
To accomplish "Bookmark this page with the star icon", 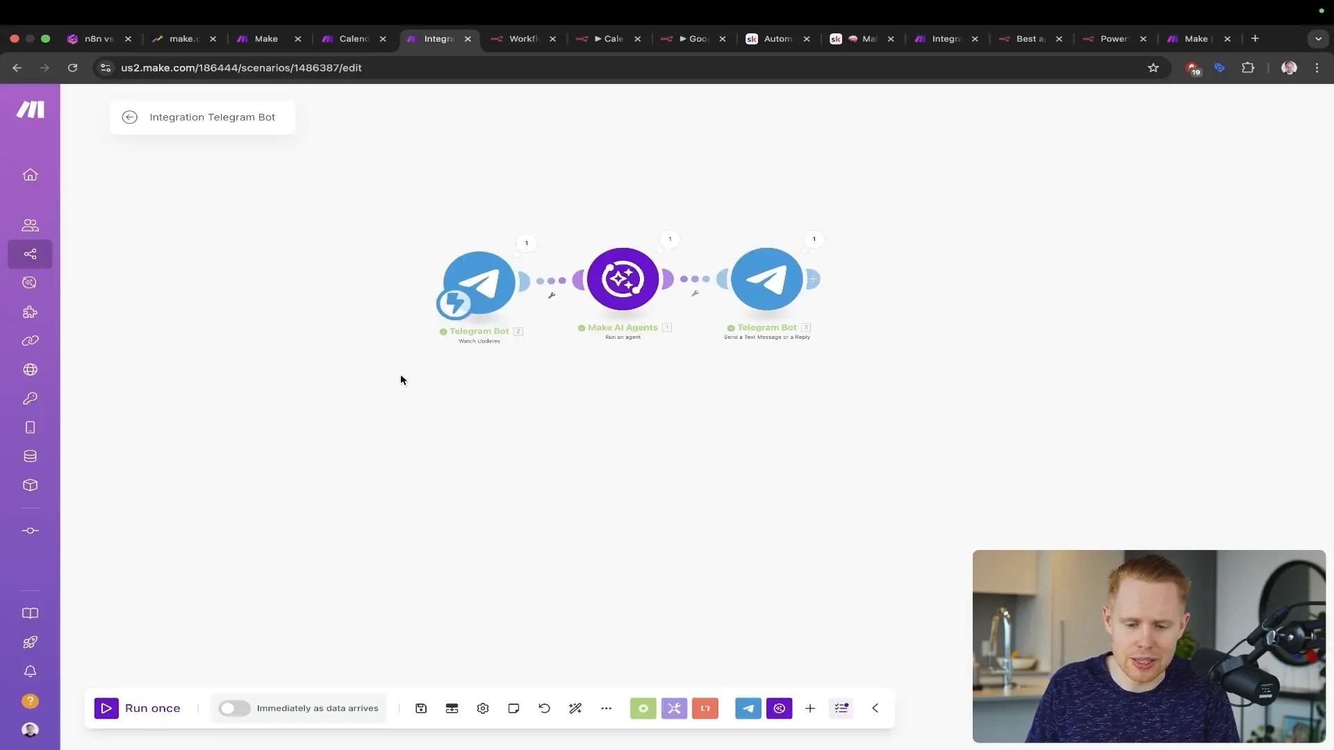I will [x=1153, y=67].
